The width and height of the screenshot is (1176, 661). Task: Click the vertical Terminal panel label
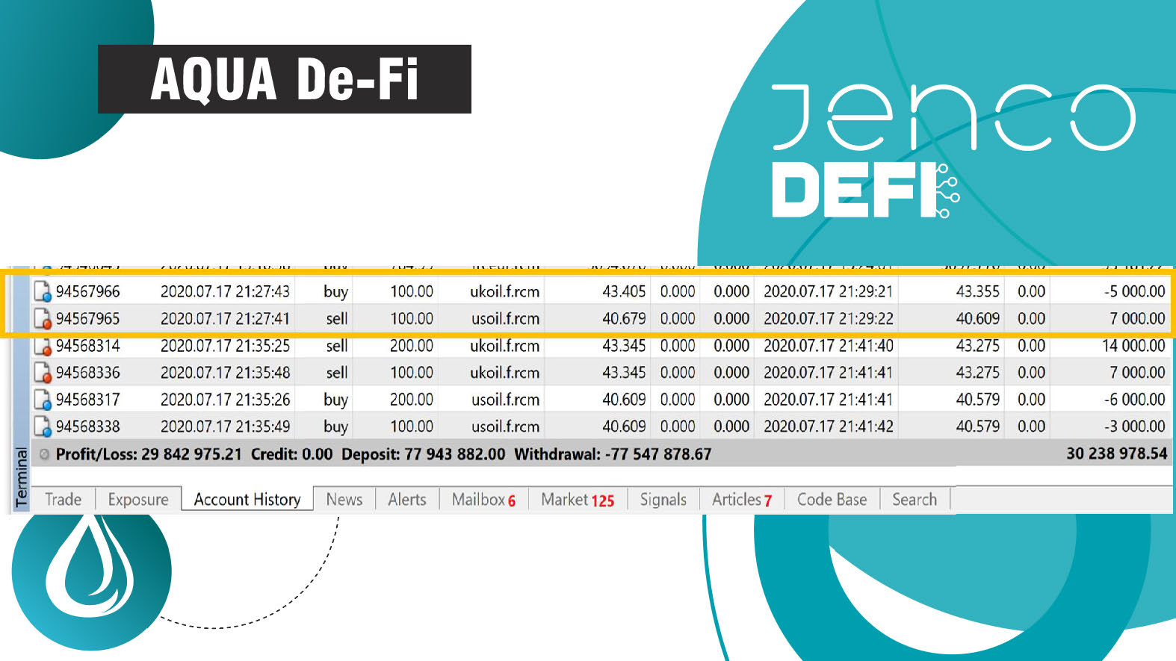coord(22,477)
